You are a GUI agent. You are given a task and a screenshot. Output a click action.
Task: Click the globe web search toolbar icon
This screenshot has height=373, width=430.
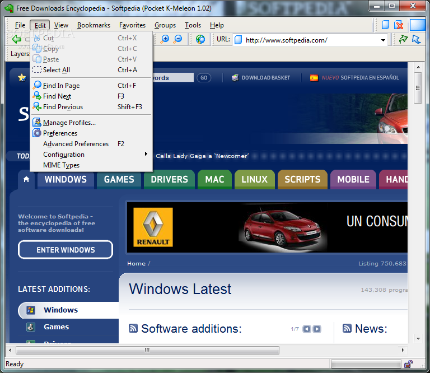coord(200,39)
